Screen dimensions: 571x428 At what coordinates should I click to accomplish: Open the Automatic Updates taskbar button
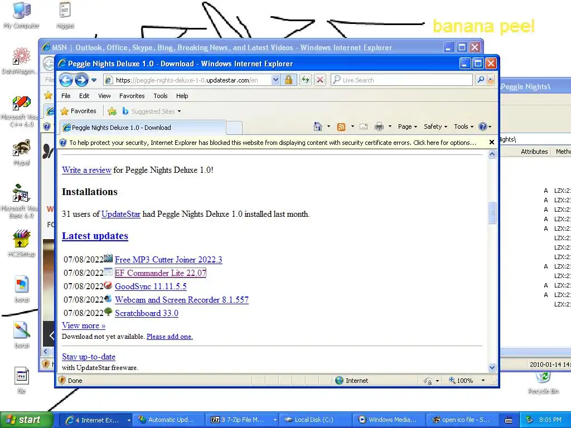(168, 420)
